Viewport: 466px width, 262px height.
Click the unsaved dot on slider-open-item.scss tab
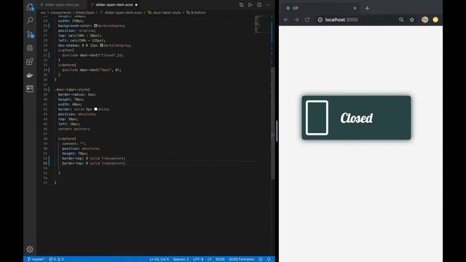[136, 5]
